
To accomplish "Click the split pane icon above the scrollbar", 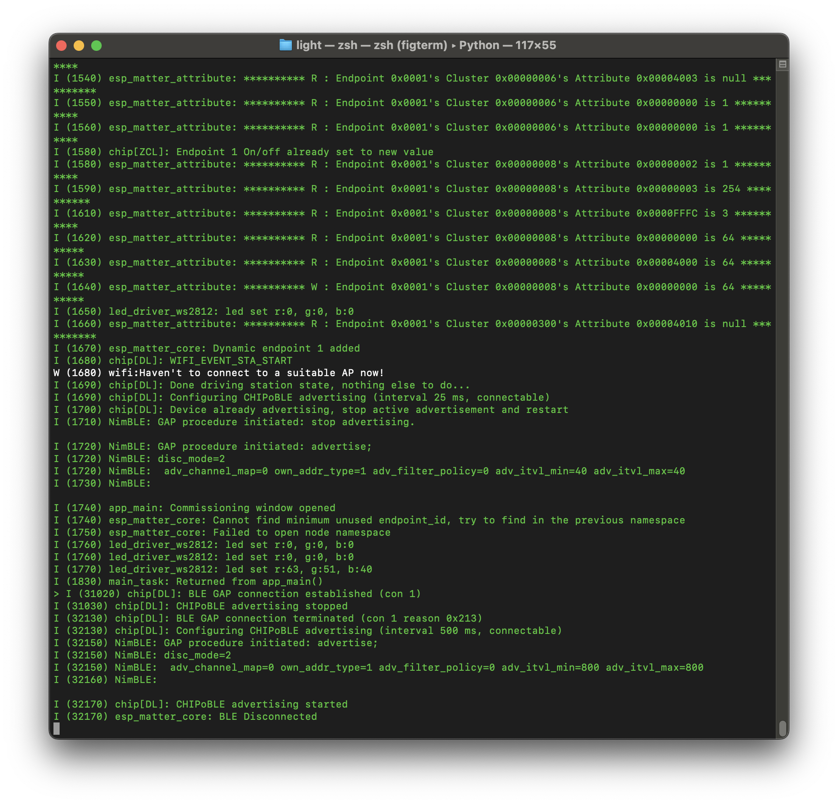I will (782, 64).
